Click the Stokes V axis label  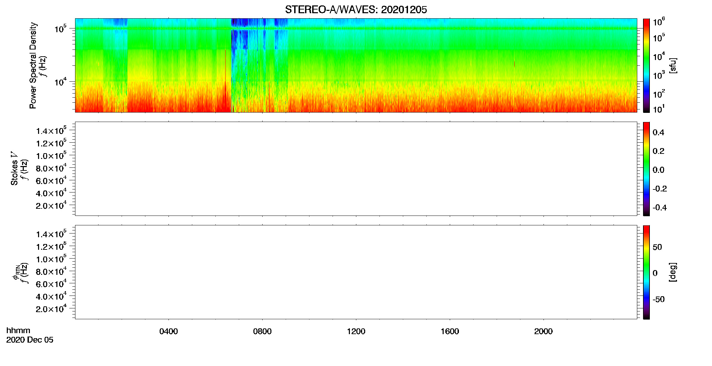[x=14, y=168]
